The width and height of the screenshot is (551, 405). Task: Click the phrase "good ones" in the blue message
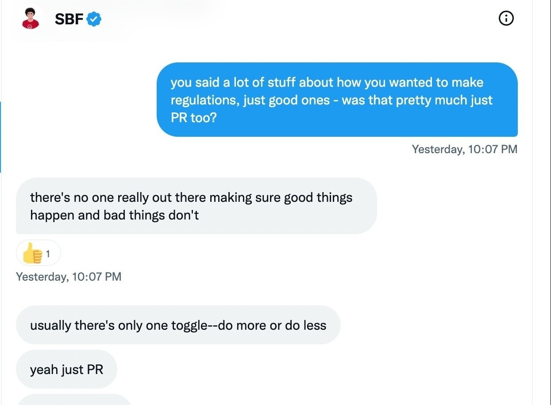304,100
